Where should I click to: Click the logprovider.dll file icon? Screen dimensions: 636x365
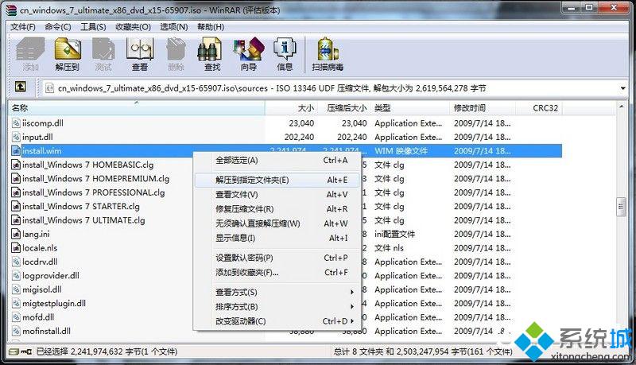[x=16, y=276]
